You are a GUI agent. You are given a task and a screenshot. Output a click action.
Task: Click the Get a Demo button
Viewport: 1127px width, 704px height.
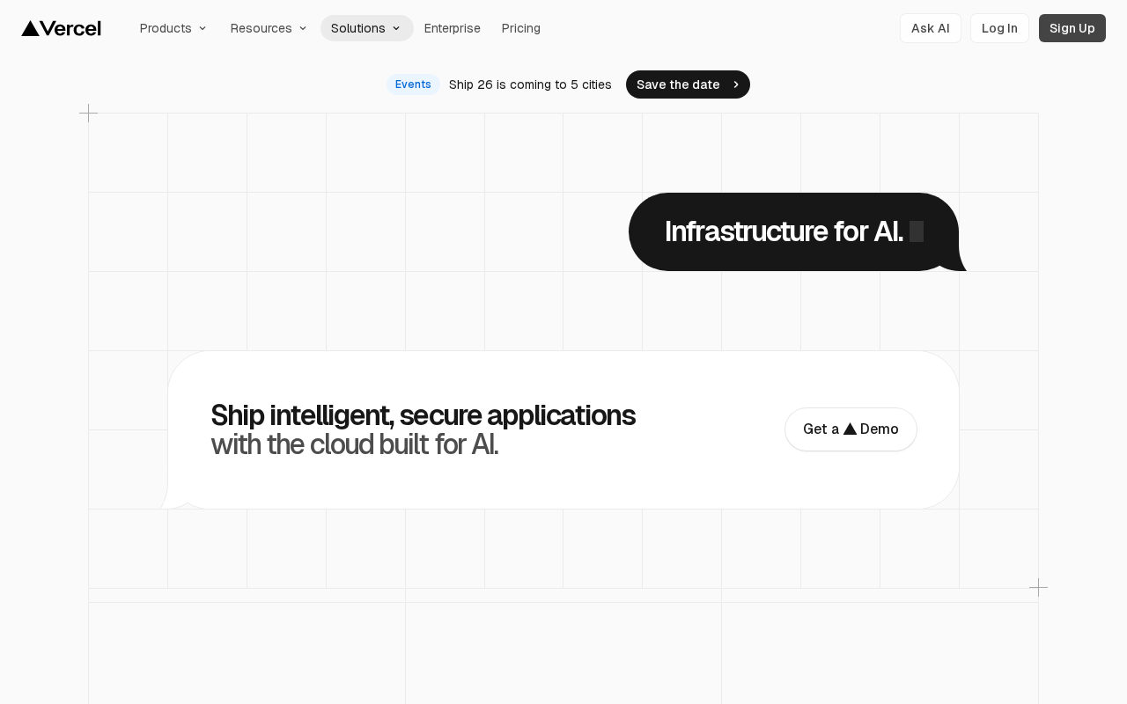pos(851,429)
